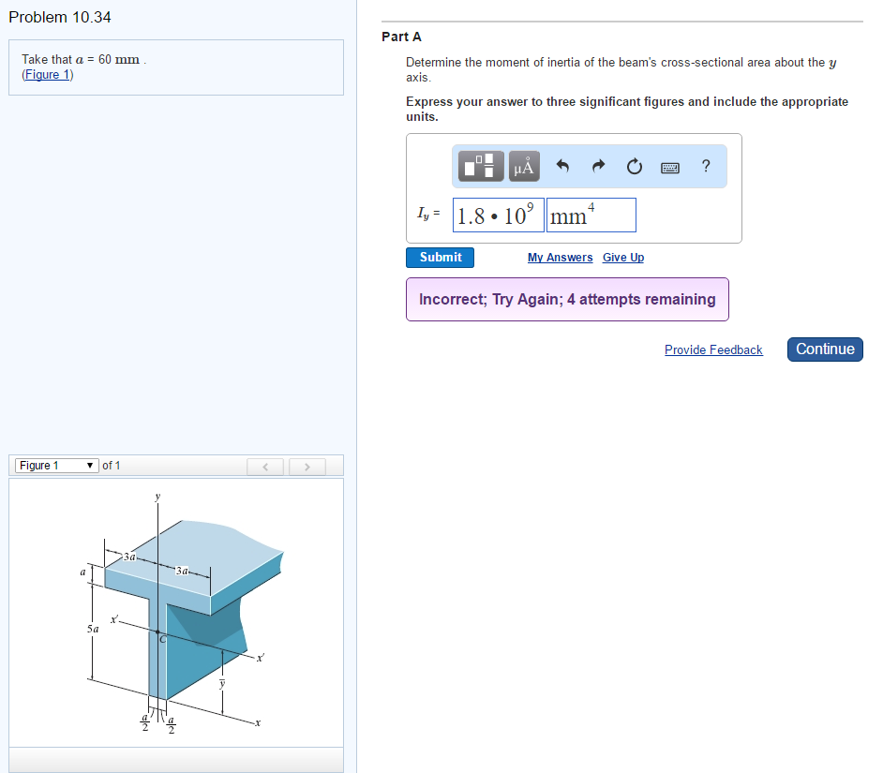This screenshot has height=773, width=883.
Task: Click the previous figure arrow
Action: pos(264,466)
